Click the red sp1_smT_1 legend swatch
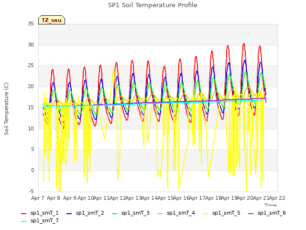Image resolution: width=306 pixels, height=230 pixels. [23, 214]
